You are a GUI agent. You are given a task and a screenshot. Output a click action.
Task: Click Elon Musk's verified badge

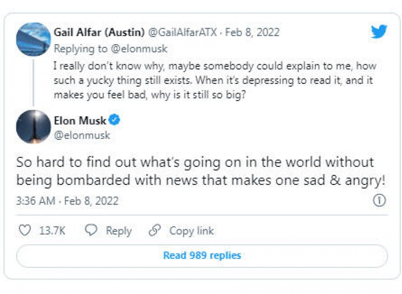point(115,120)
